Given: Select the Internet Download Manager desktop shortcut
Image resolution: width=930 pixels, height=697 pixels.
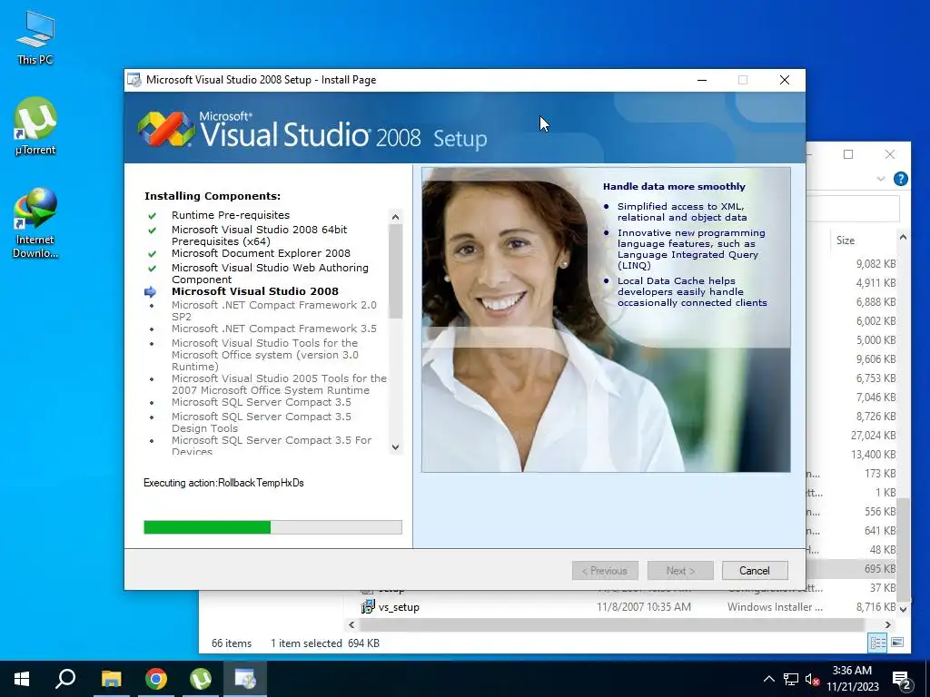Looking at the screenshot, I should [35, 222].
